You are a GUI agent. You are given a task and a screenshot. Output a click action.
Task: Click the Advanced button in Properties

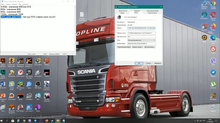click(150, 47)
